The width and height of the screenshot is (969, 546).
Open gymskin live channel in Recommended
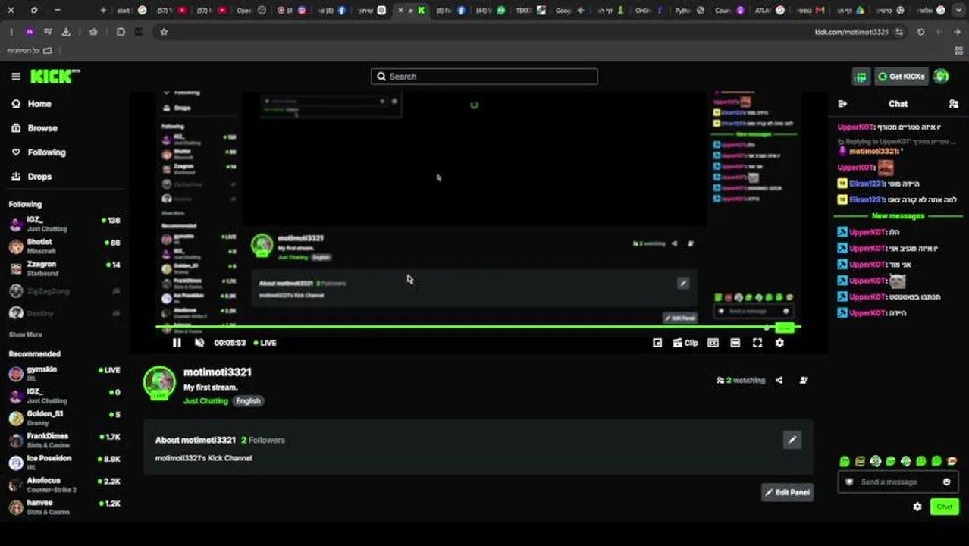[x=64, y=373]
